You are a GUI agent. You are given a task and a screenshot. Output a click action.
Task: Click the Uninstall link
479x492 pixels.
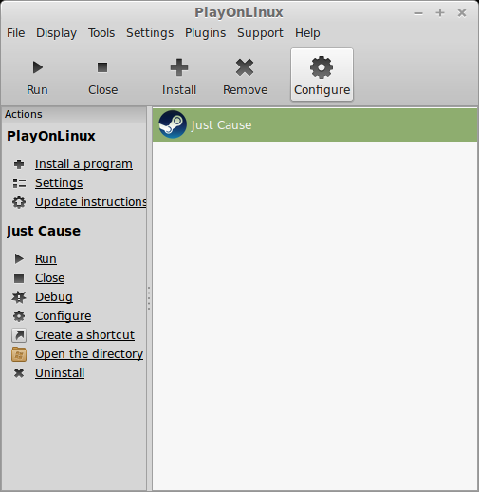(x=60, y=373)
